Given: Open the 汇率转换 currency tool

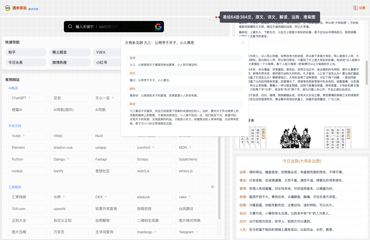Looking at the screenshot, I should (x=27, y=197).
